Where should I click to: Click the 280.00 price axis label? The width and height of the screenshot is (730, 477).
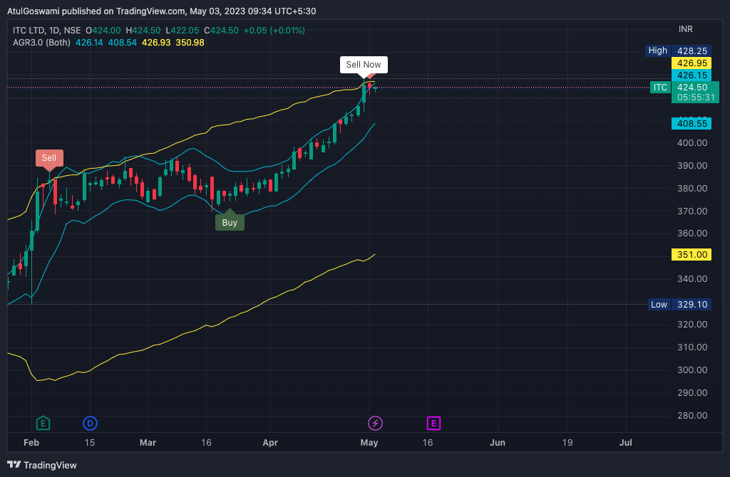coord(692,416)
